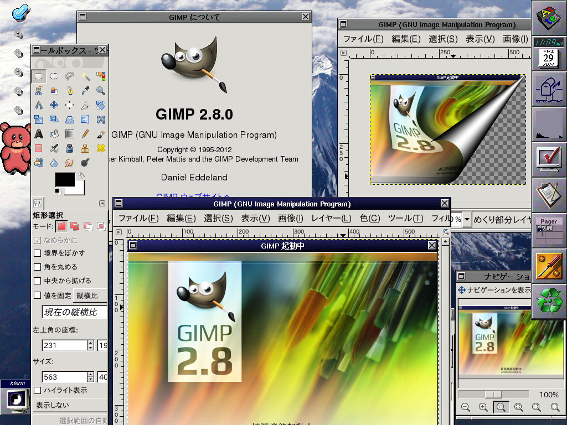Choose the Rotate tool
This screenshot has height=425, width=567.
click(101, 105)
